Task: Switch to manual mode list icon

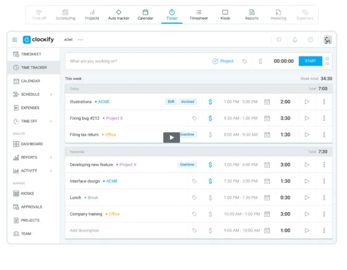Action: pos(327,64)
